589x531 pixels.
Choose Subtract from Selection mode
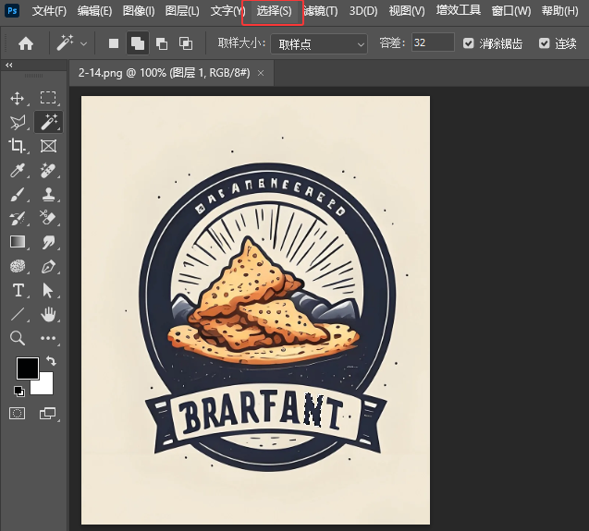162,43
